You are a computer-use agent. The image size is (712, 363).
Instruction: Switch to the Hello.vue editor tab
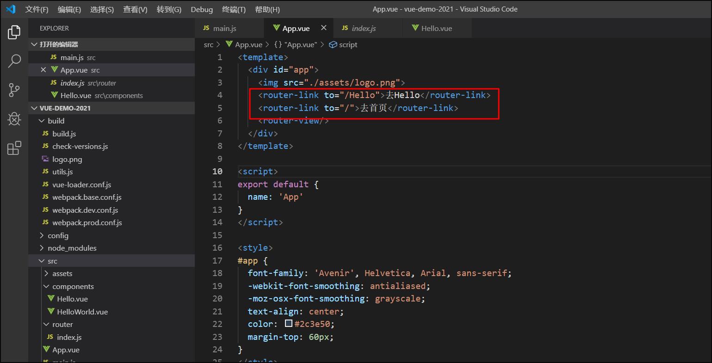tap(437, 28)
